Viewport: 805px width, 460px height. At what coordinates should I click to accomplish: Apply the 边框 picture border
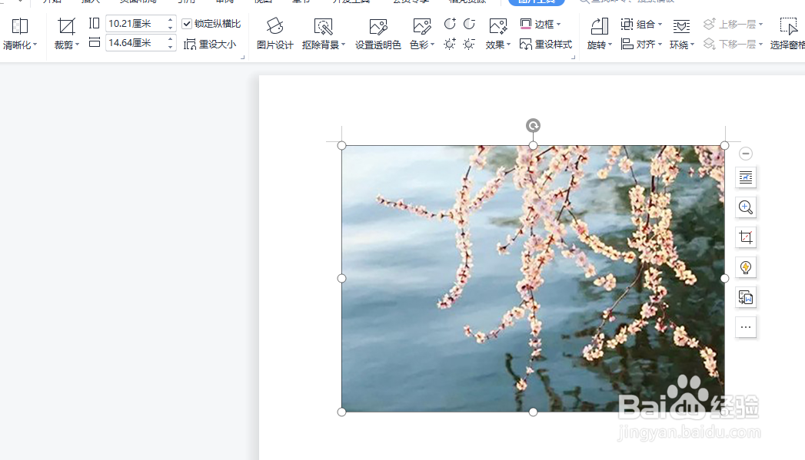click(537, 24)
